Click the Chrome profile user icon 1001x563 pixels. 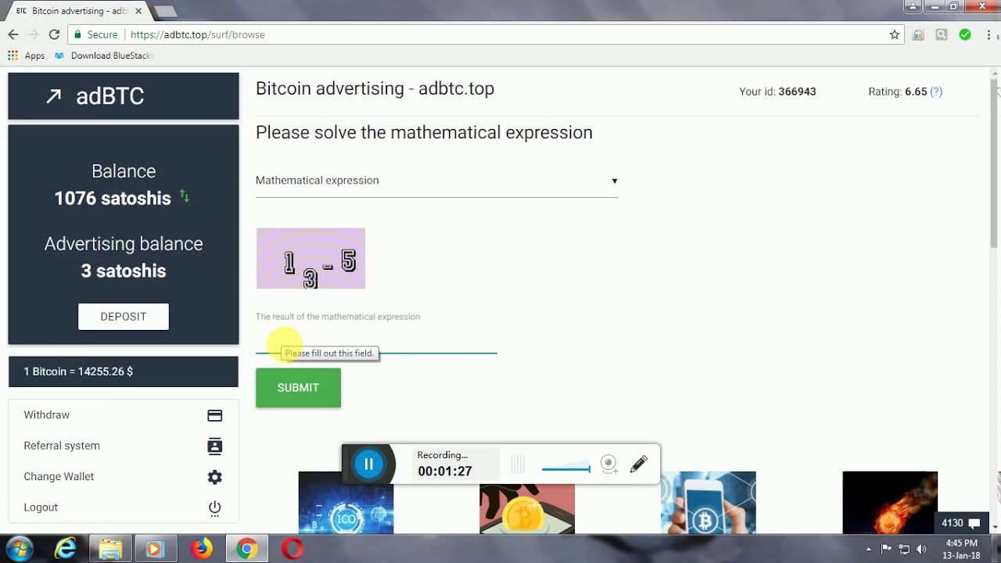pos(913,6)
